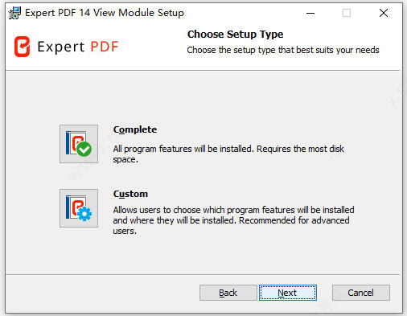Screen dimensions: 407x316
Task: Select the Custom option label
Action: (x=130, y=194)
